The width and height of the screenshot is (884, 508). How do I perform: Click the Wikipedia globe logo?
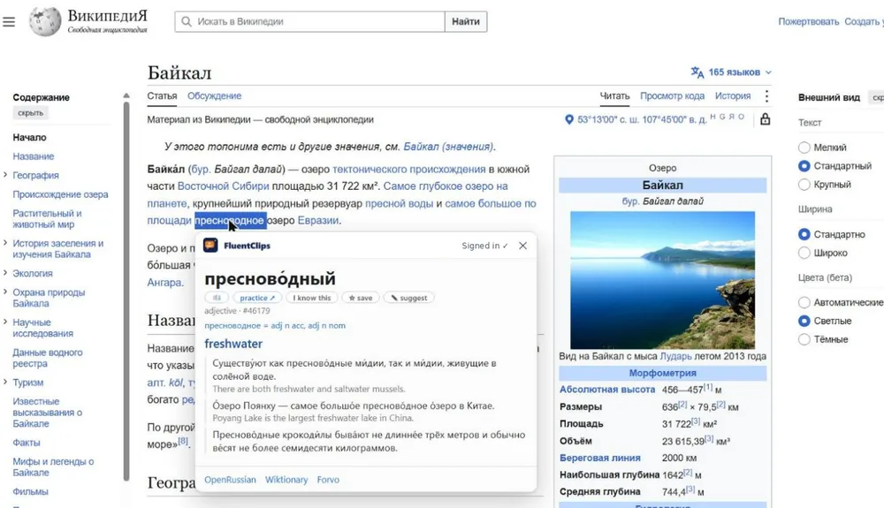tap(45, 22)
